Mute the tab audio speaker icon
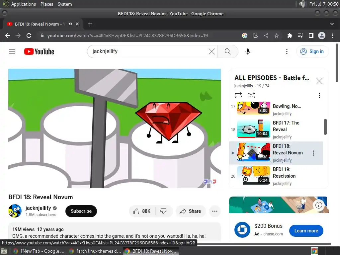Image resolution: width=340 pixels, height=255 pixels. click(x=70, y=24)
